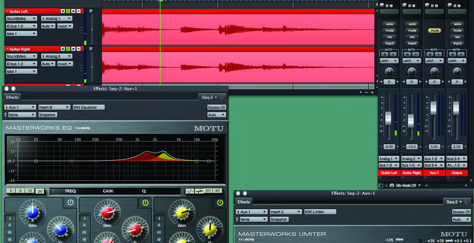
Task: Click the EQ flat-line display icon
Action: coord(199,191)
